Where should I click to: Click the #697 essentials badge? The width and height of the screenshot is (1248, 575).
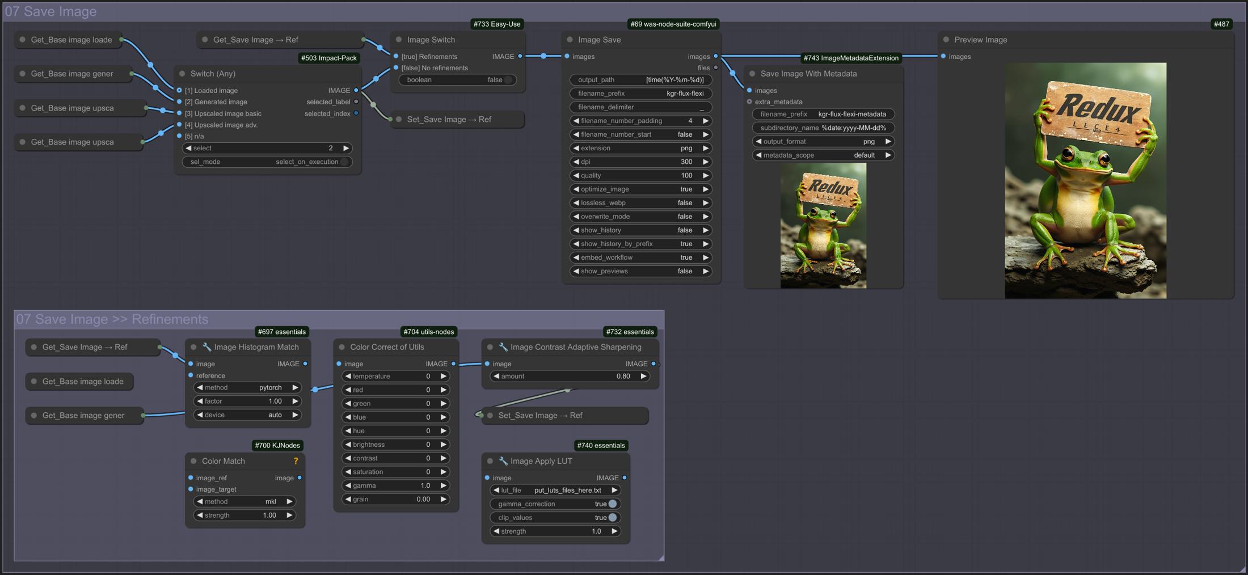point(282,332)
